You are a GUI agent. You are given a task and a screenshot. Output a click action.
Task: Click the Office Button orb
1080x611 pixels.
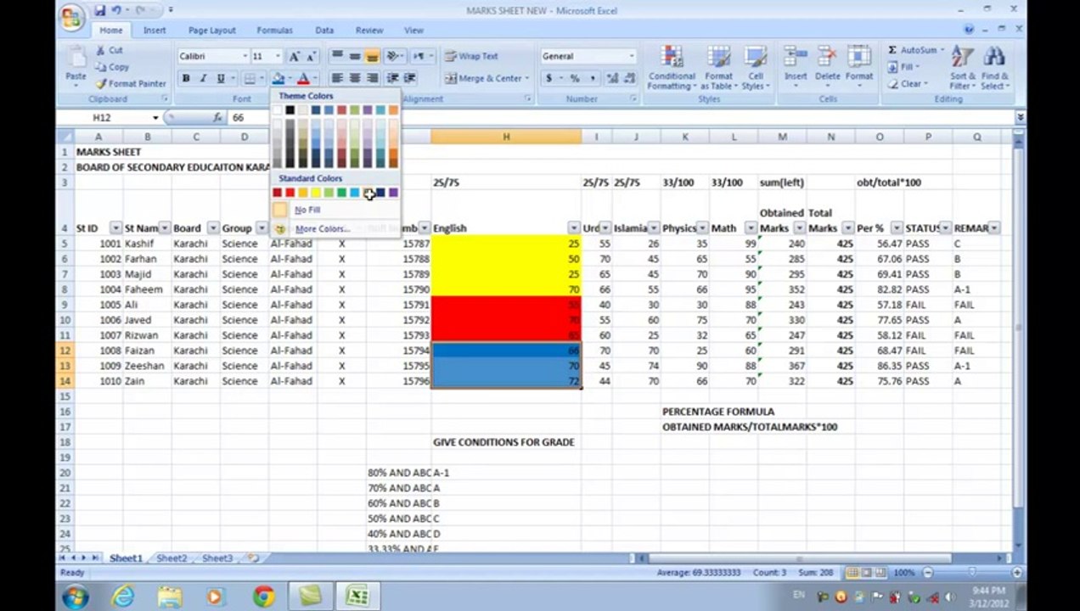73,17
